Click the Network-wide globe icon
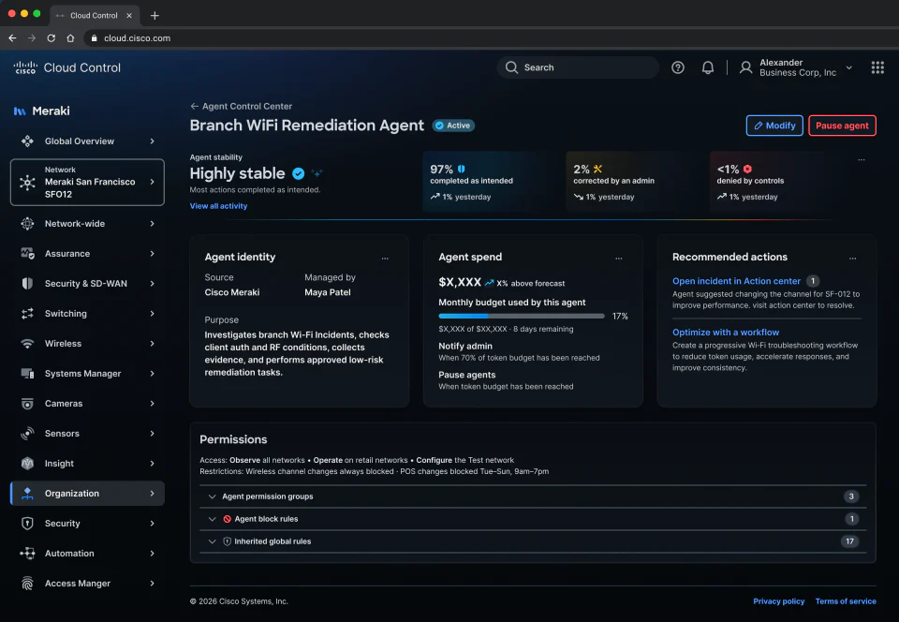The image size is (899, 622). tap(27, 224)
